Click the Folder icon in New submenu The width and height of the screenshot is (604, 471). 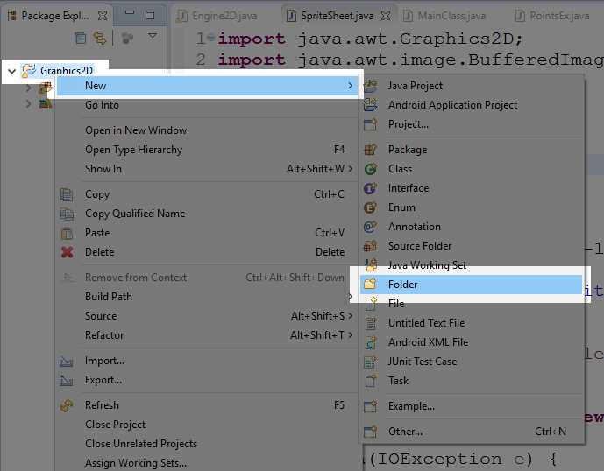[x=370, y=285]
